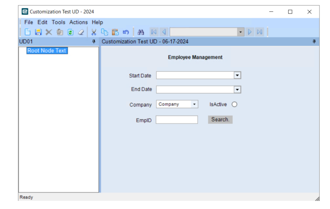Viewport: 330px width, 209px height.
Task: Open the toolbar record navigation dropdown
Action: 240,32
